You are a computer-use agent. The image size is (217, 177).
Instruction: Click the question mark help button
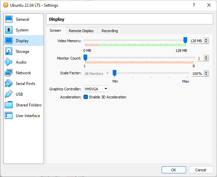click(194, 5)
